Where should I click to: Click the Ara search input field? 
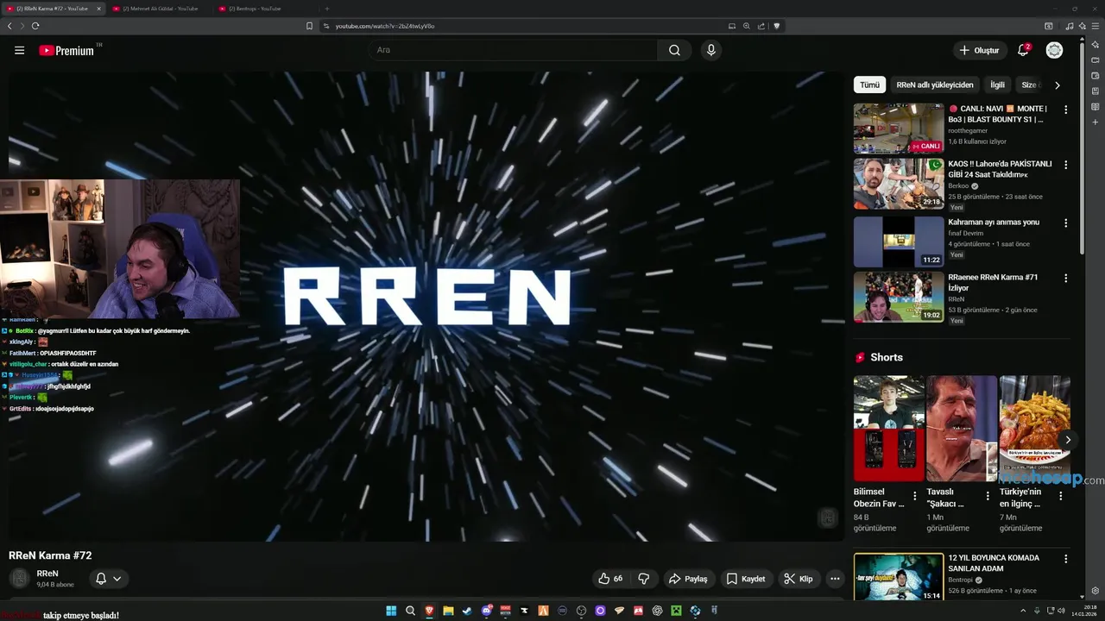click(x=514, y=50)
